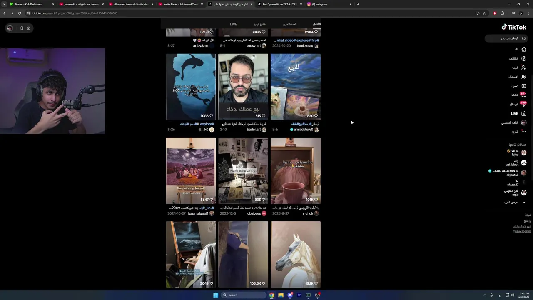Open new browser tab plus button
Viewport: 533px width, 300px height.
(358, 4)
